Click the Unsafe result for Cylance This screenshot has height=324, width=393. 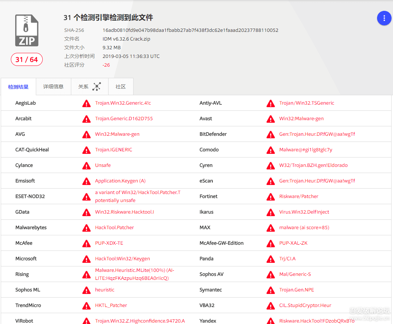click(x=103, y=165)
